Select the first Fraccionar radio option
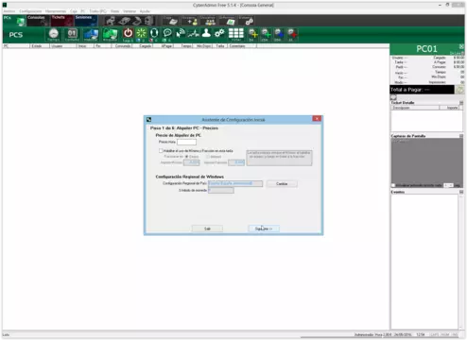 coord(186,157)
